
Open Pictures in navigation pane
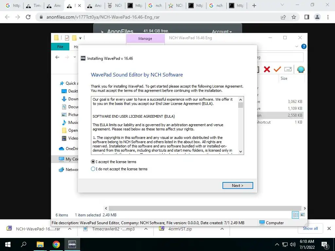(70, 115)
